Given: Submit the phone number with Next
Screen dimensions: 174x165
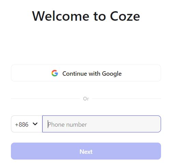Looking at the screenshot, I should tap(86, 151).
